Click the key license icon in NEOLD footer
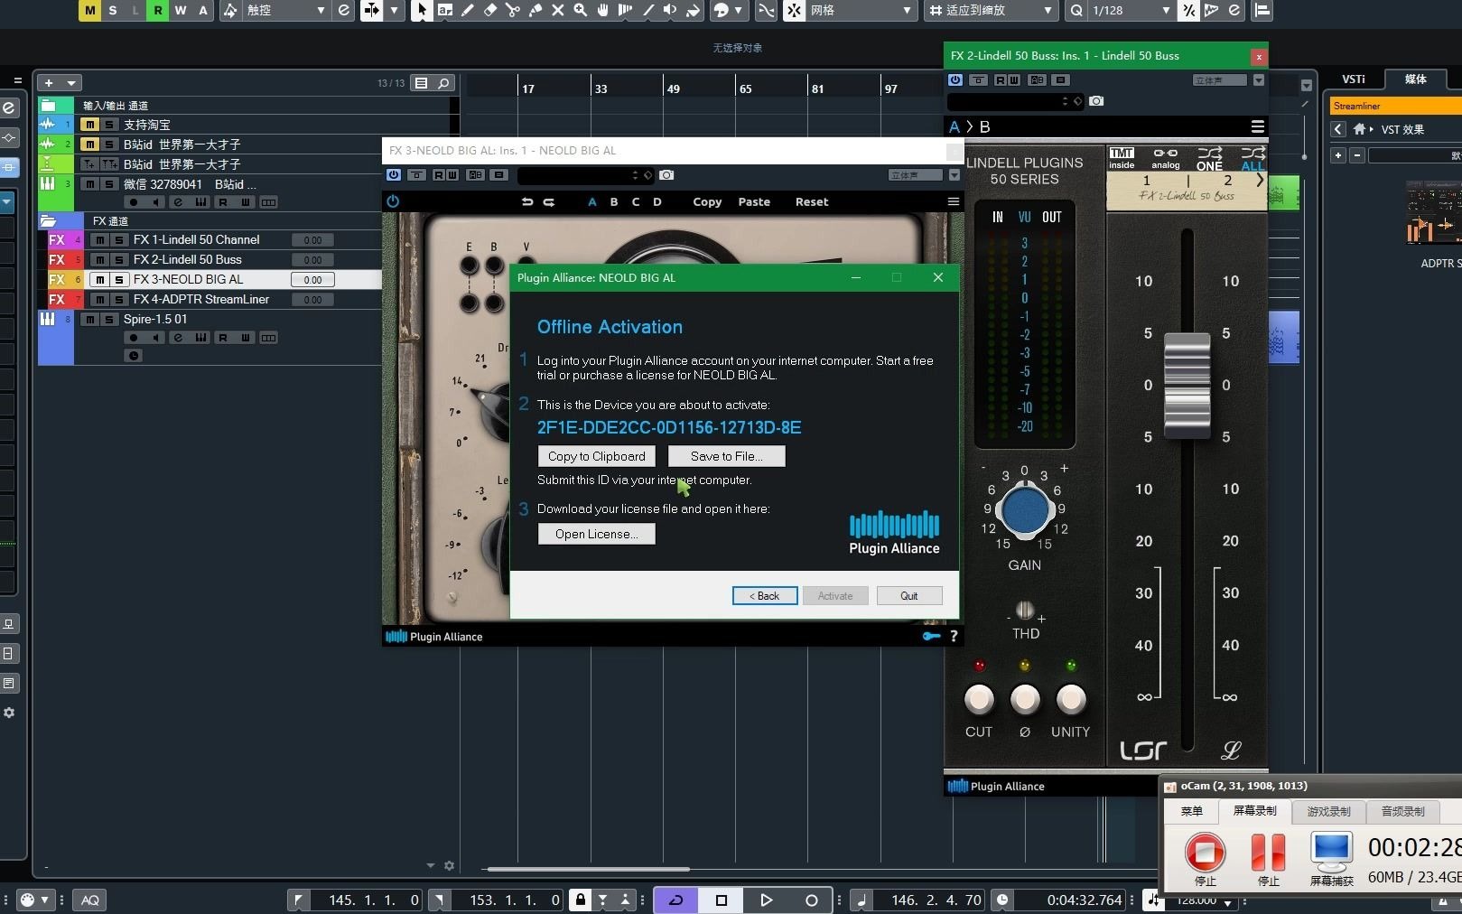The image size is (1462, 914). tap(931, 637)
